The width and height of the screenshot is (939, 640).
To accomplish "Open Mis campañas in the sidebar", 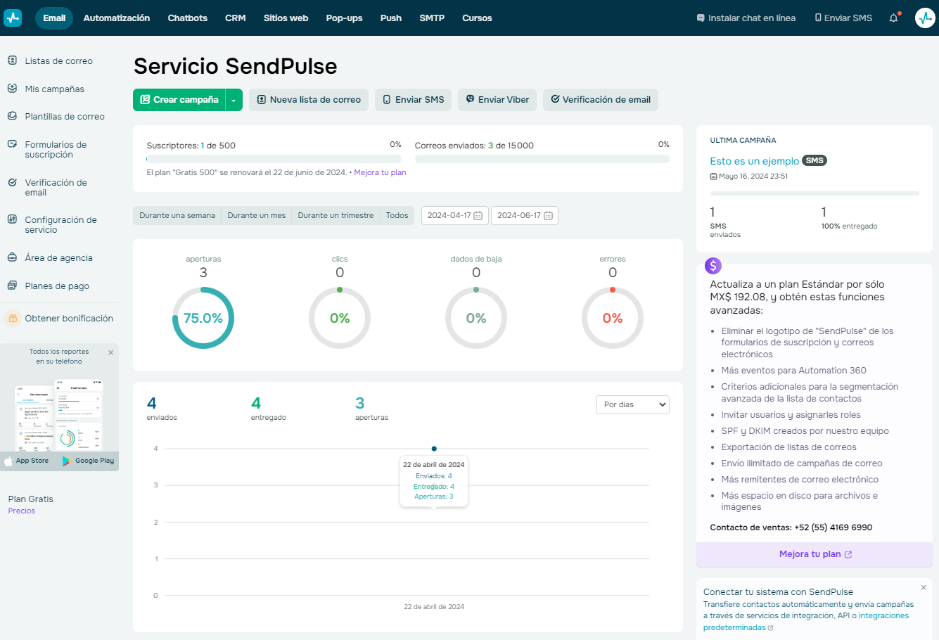I will (x=54, y=89).
